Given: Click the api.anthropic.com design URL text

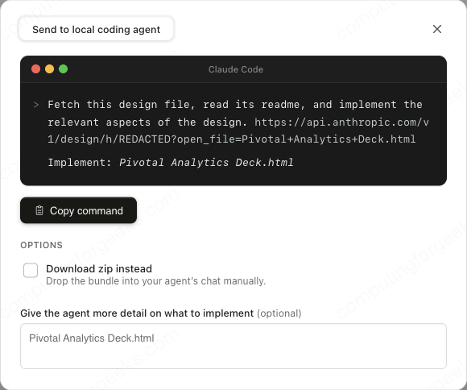Looking at the screenshot, I should [x=238, y=131].
